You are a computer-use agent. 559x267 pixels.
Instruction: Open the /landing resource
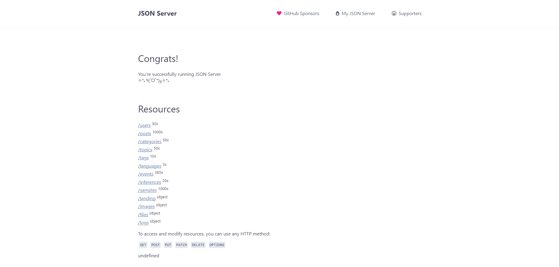tap(147, 199)
